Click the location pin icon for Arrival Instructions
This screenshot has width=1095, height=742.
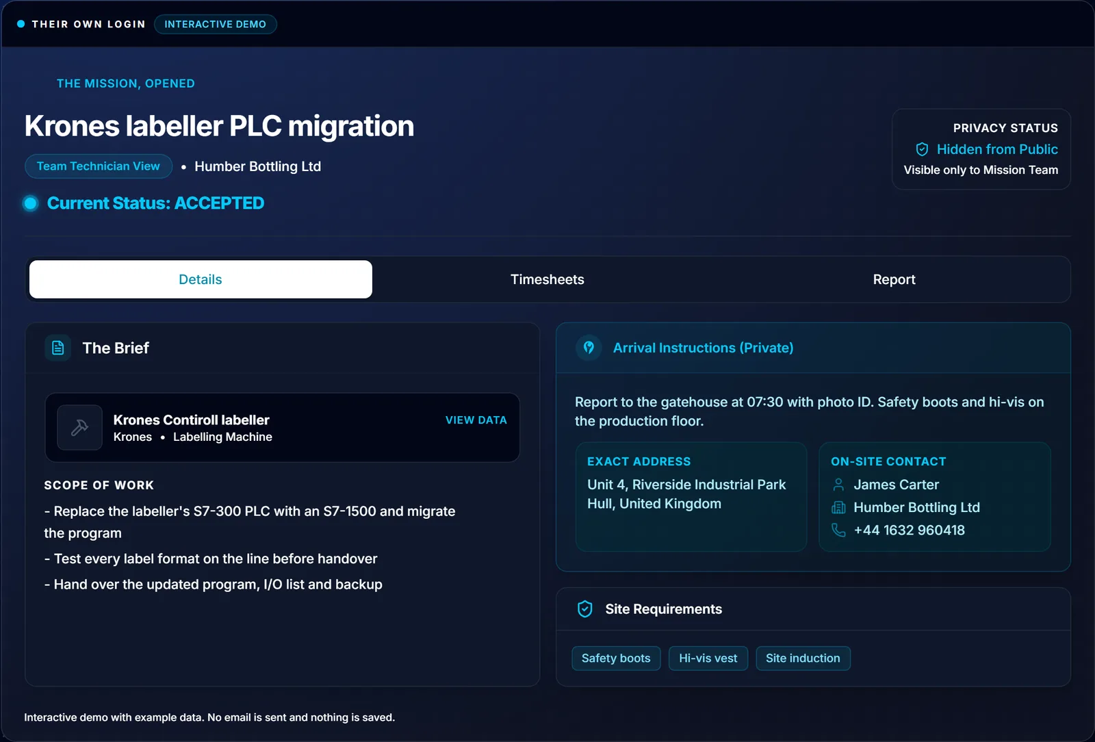coord(589,348)
